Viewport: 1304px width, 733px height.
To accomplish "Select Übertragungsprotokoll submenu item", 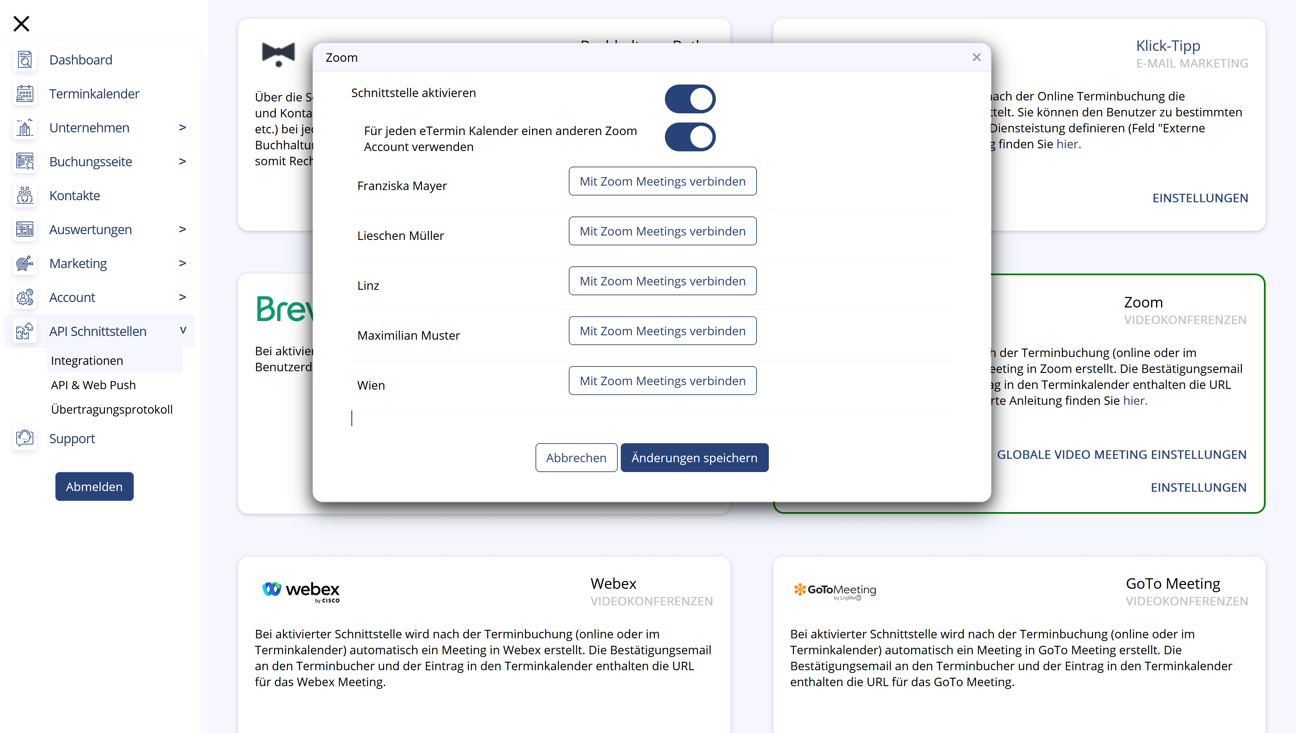I will coord(112,409).
